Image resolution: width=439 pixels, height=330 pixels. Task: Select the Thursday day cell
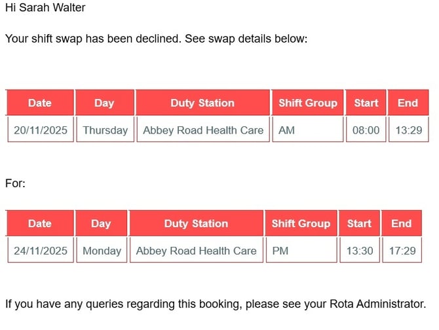coord(105,130)
